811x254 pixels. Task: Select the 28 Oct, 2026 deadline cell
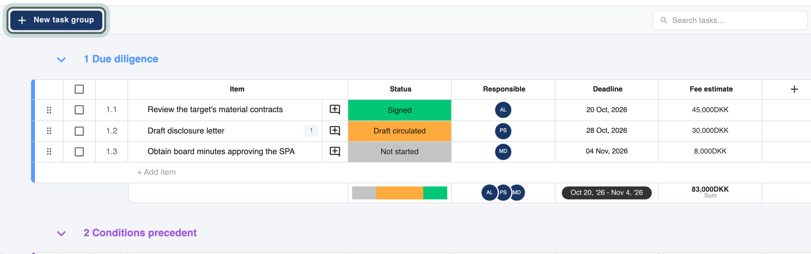(x=606, y=131)
